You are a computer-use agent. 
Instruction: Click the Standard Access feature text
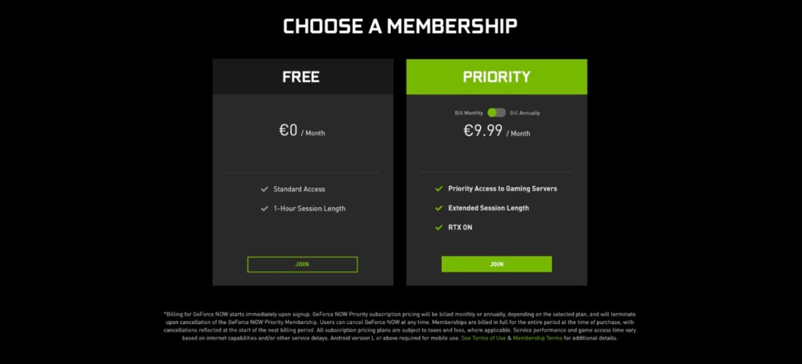(299, 189)
